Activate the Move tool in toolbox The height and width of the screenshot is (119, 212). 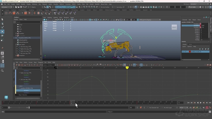pos(2,31)
